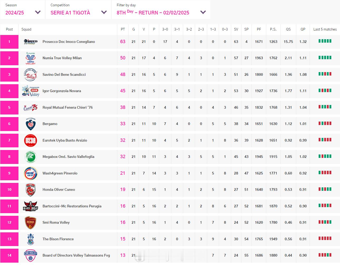The width and height of the screenshot is (340, 265).
Task: Click Pinerolo's 21 points value
Action: [x=123, y=173]
